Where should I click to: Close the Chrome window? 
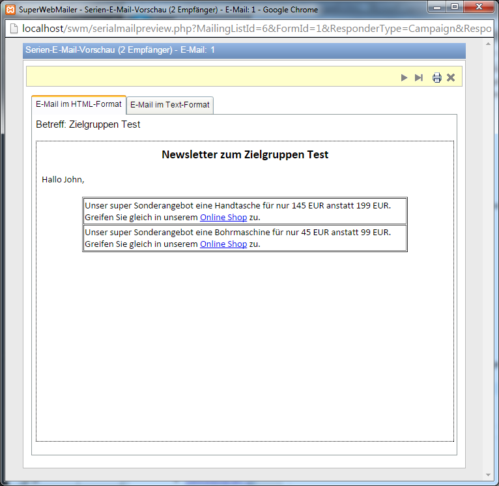(479, 7)
